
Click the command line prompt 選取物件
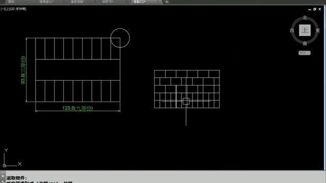(16, 178)
